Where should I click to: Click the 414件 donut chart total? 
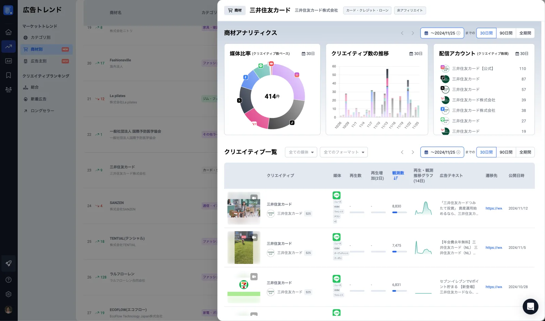[x=272, y=97]
